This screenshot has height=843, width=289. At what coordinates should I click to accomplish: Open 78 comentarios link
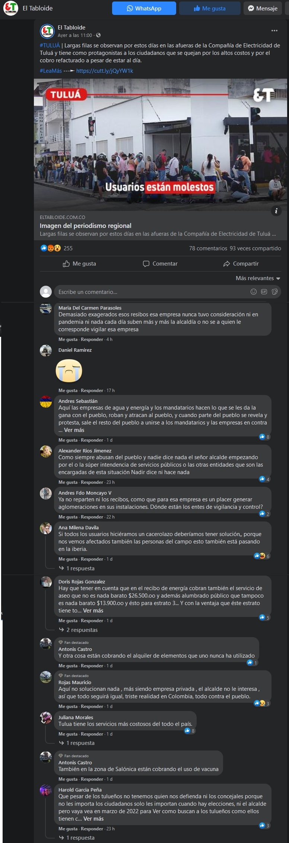point(208,248)
